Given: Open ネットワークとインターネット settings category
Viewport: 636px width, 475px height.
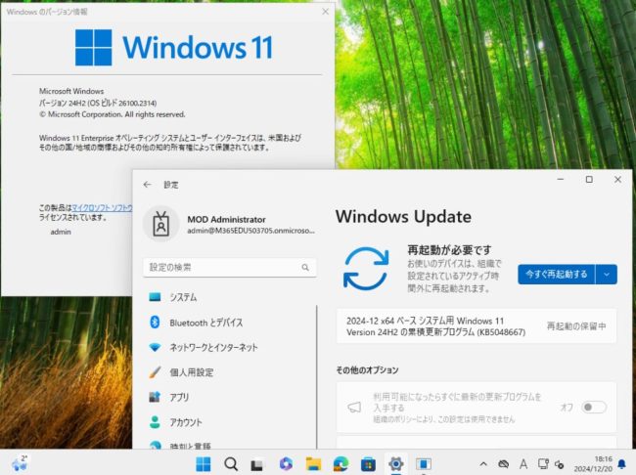Looking at the screenshot, I should (230, 347).
